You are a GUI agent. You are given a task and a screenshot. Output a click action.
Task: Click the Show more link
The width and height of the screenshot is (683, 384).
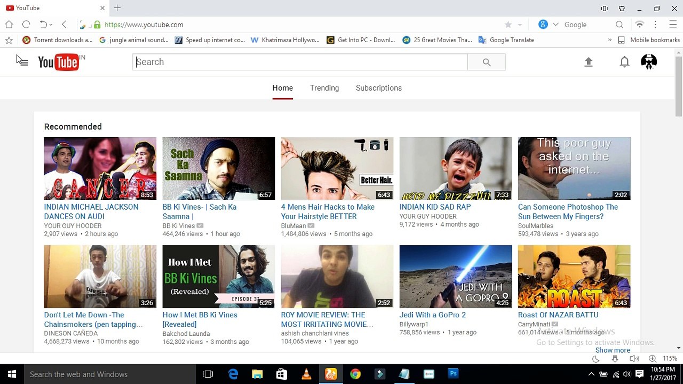tap(613, 350)
